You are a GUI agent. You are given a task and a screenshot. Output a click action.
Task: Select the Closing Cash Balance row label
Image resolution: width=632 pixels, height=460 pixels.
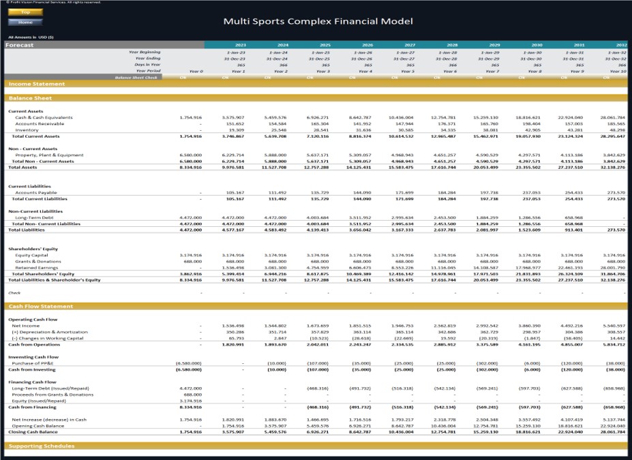coord(33,432)
